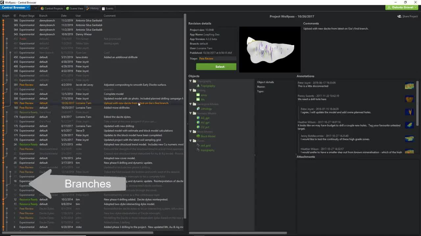Collapse the Drilling folder
Screen dimensions: 421x236
point(190,90)
